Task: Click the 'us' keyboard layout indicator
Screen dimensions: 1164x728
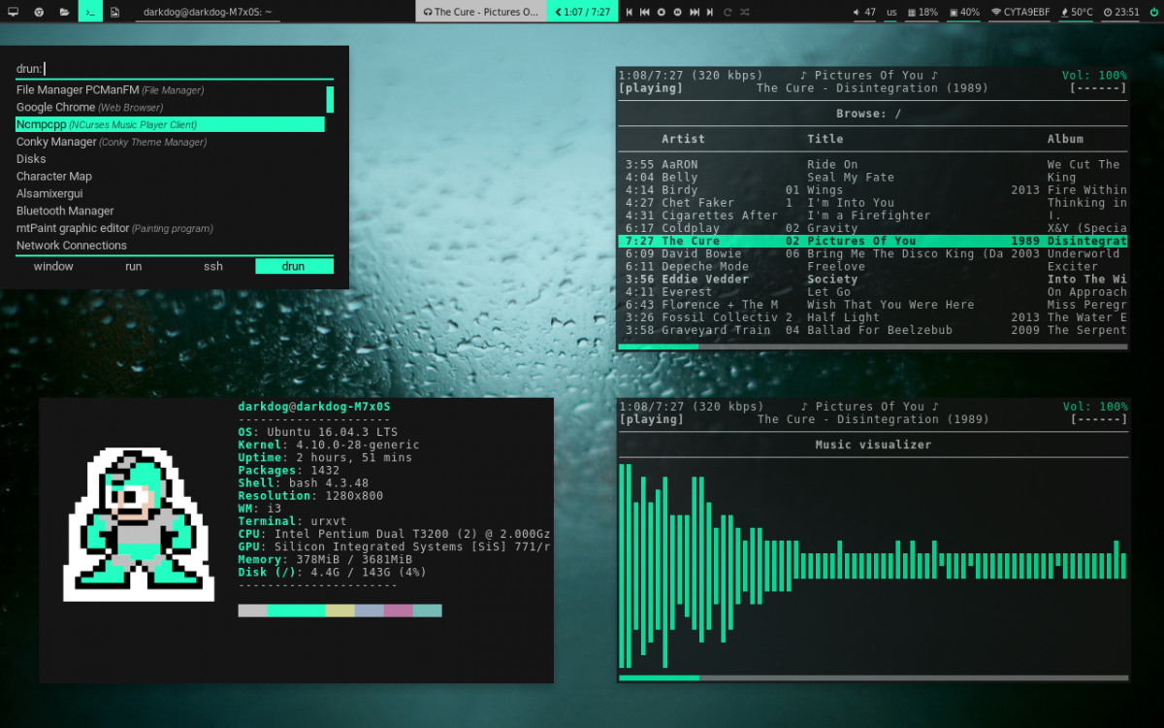Action: [892, 12]
